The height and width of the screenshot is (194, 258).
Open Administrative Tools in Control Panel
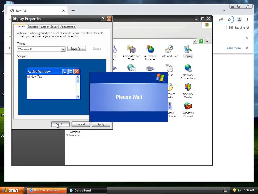(131, 53)
